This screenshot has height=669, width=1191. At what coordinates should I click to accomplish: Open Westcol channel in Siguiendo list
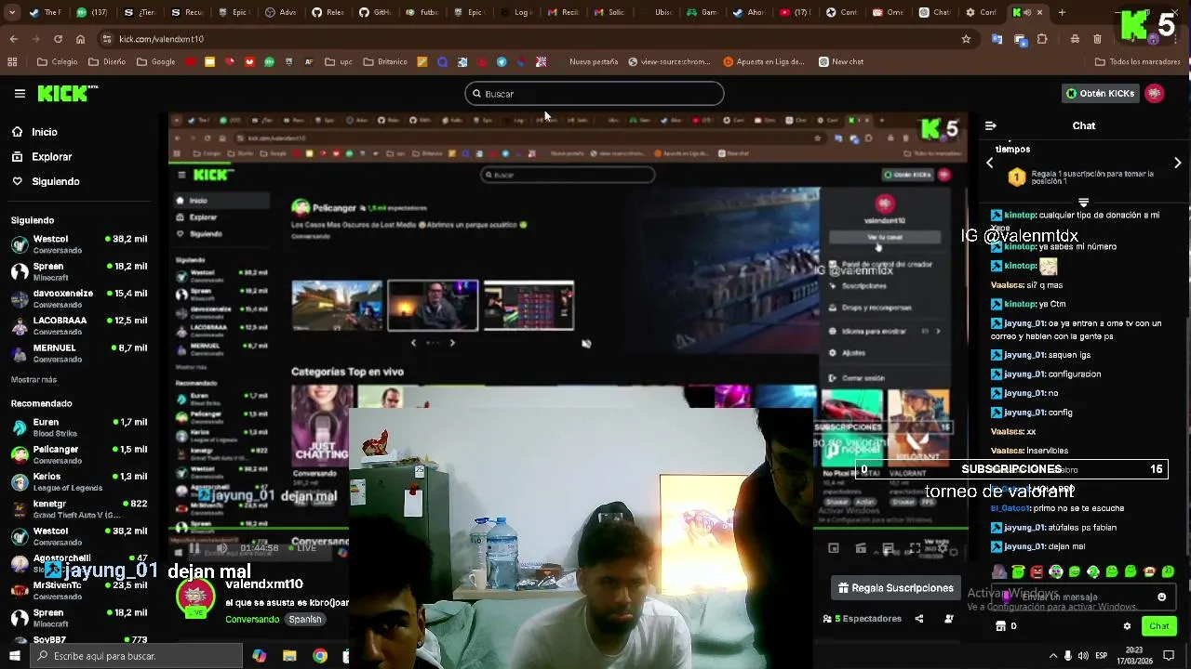click(x=78, y=244)
